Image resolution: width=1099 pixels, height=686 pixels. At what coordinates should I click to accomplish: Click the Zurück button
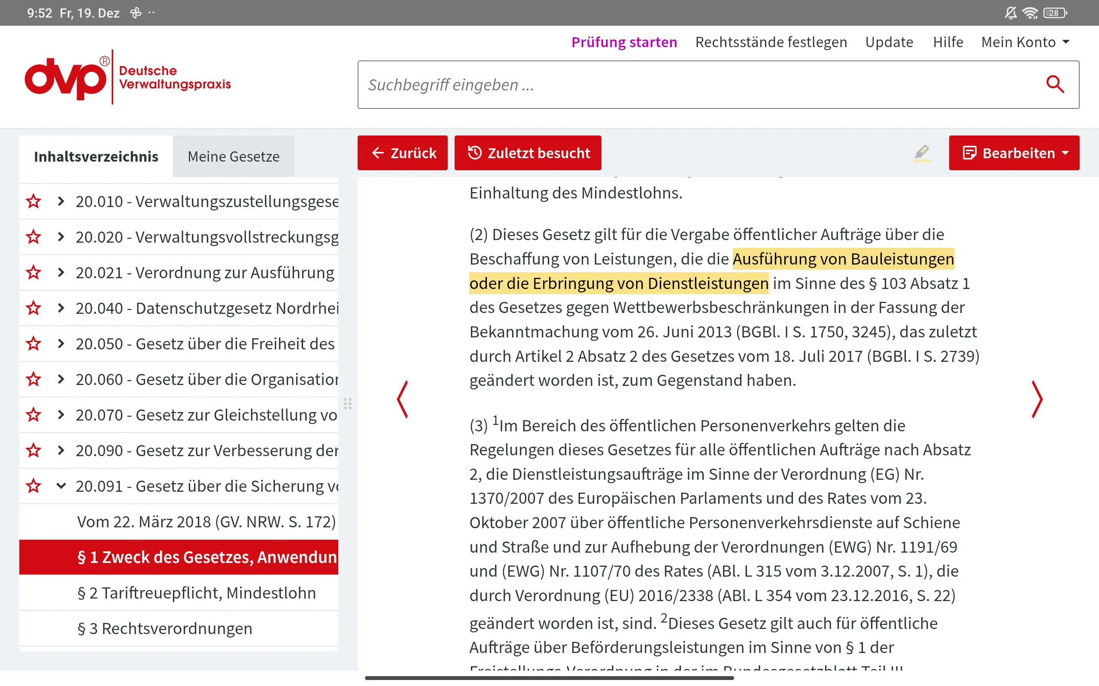tap(402, 153)
